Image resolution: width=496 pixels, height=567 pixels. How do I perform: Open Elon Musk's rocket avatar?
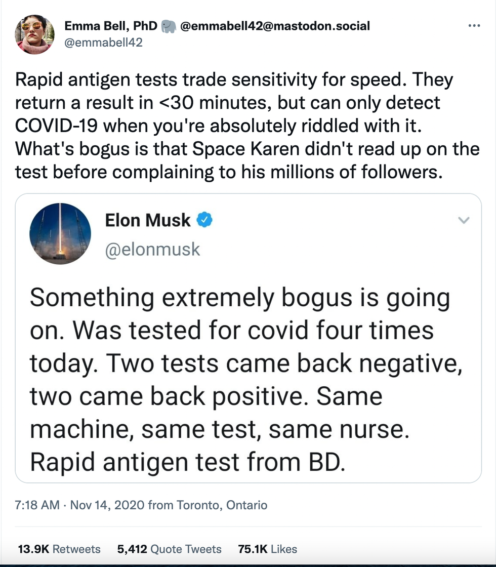pyautogui.click(x=60, y=233)
